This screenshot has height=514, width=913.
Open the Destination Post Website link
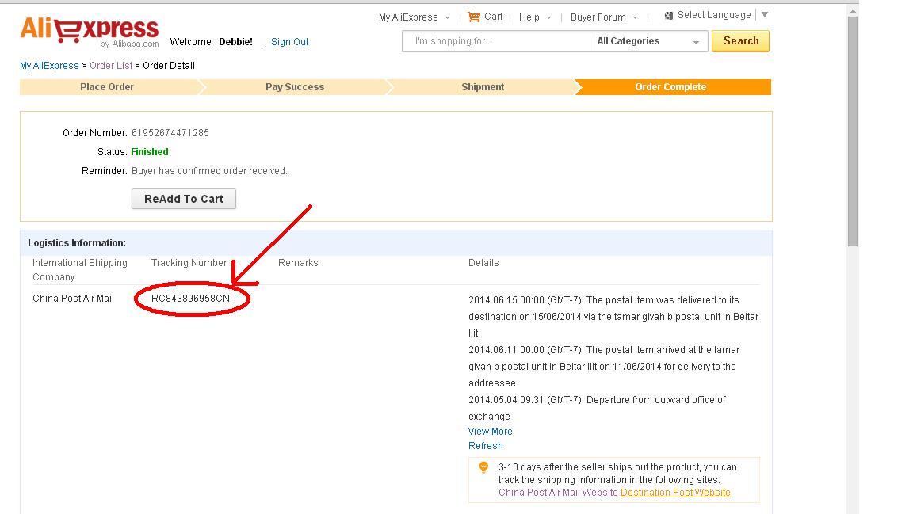(675, 493)
